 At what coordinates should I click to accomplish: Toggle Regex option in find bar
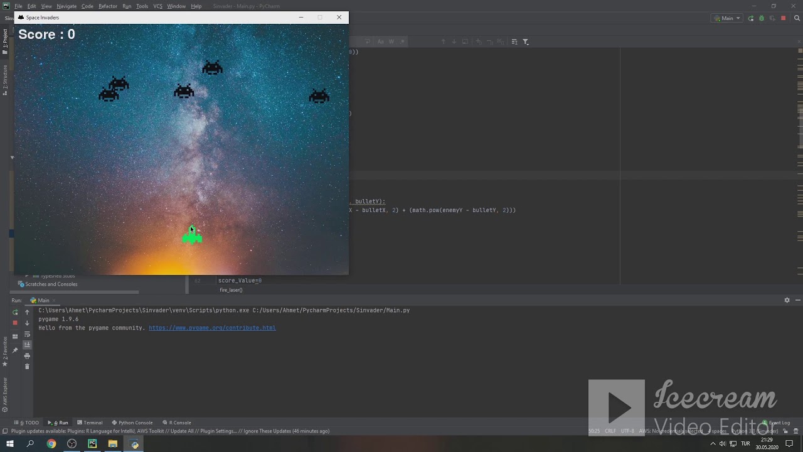click(x=403, y=41)
